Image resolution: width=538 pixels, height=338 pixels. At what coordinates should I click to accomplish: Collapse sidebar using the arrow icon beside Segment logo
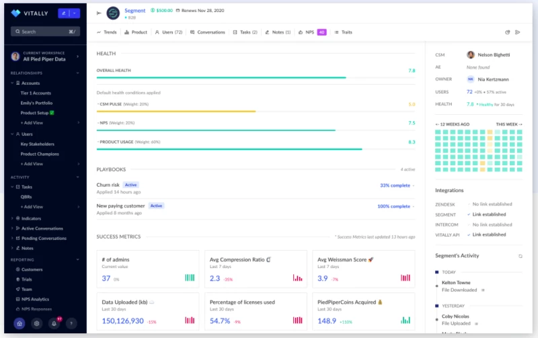[100, 13]
